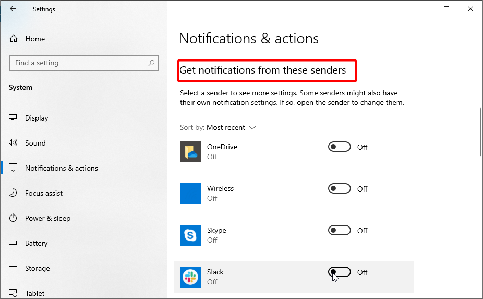Click the Find a setting search box

pos(84,63)
